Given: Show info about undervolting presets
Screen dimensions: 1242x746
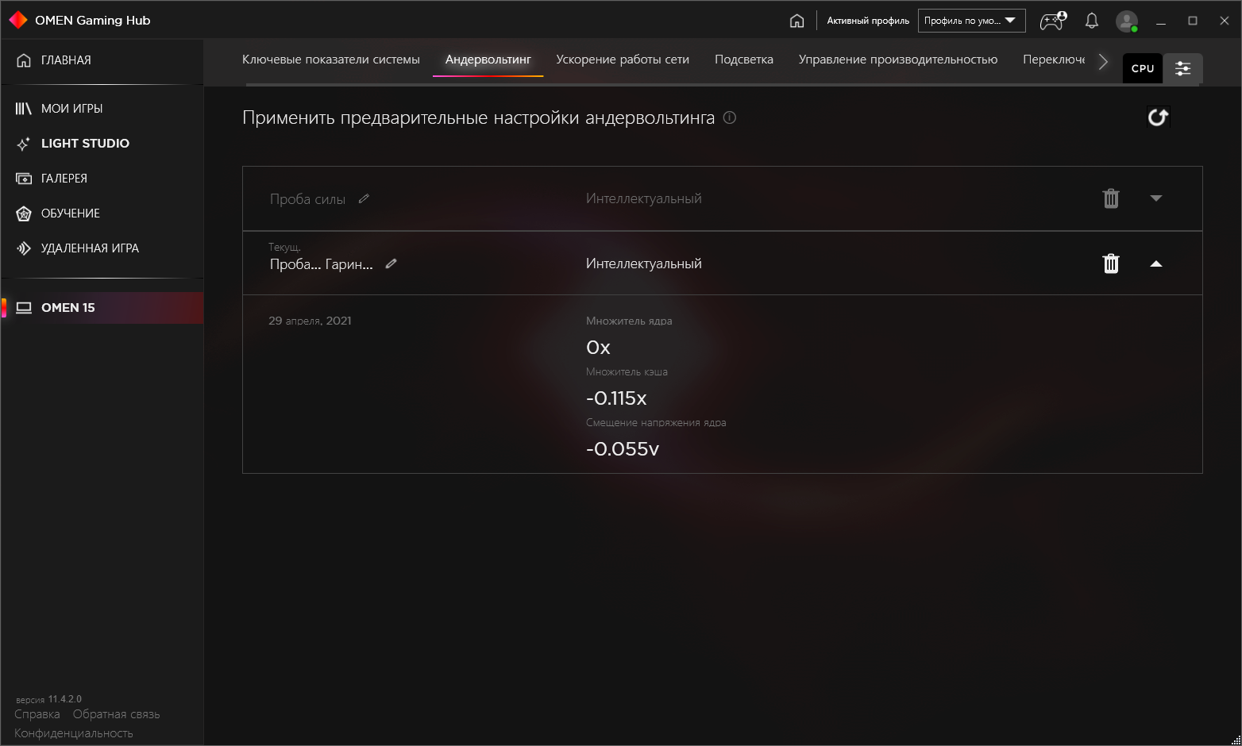Looking at the screenshot, I should (730, 117).
